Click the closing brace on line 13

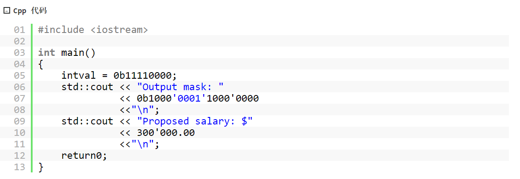(x=41, y=167)
